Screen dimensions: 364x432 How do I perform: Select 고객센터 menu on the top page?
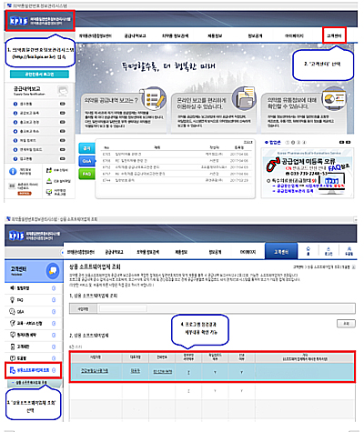tap(334, 35)
